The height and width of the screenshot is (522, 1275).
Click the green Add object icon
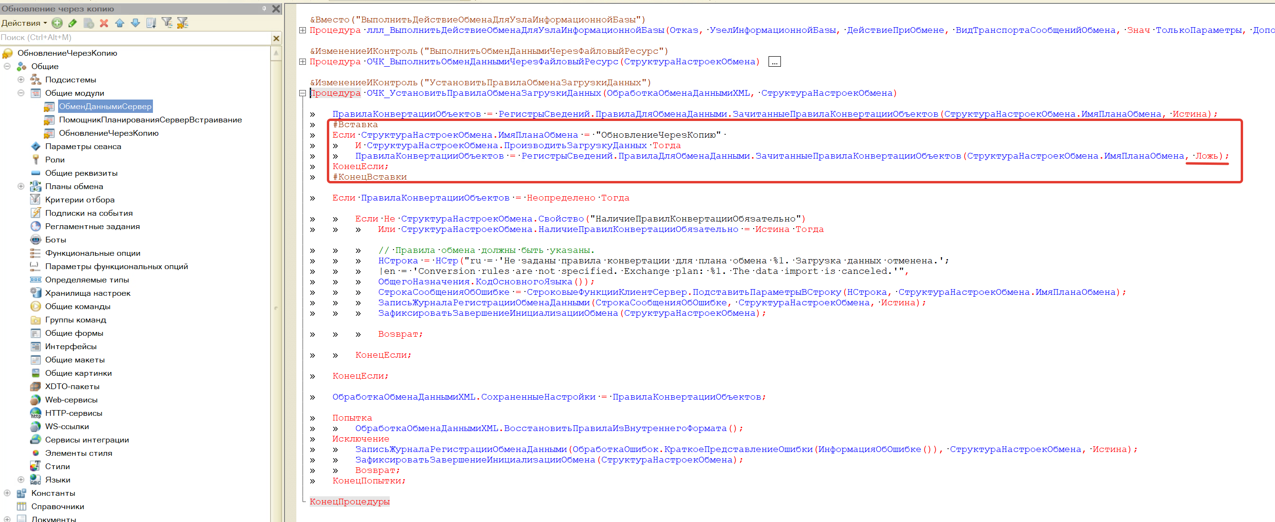57,23
